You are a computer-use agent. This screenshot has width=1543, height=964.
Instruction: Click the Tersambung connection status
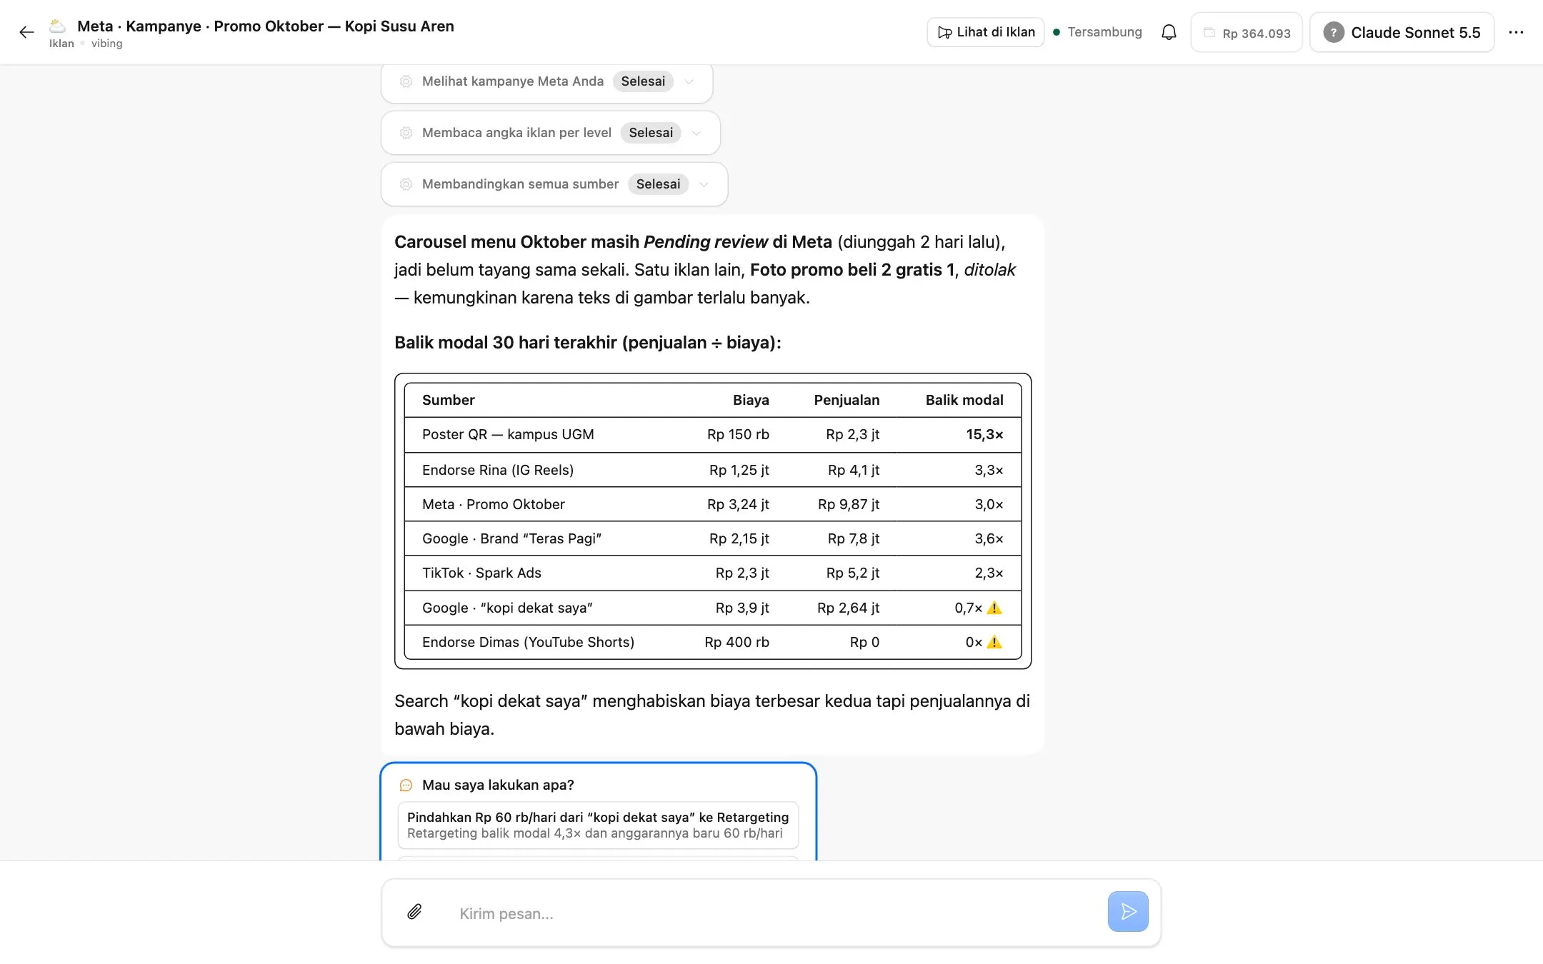[x=1097, y=32]
